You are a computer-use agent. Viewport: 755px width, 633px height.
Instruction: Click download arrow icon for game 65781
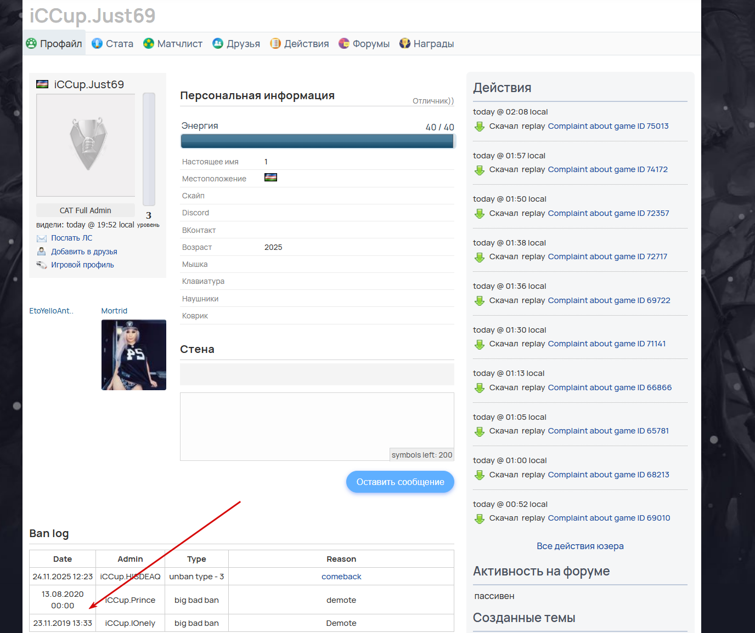coord(480,431)
